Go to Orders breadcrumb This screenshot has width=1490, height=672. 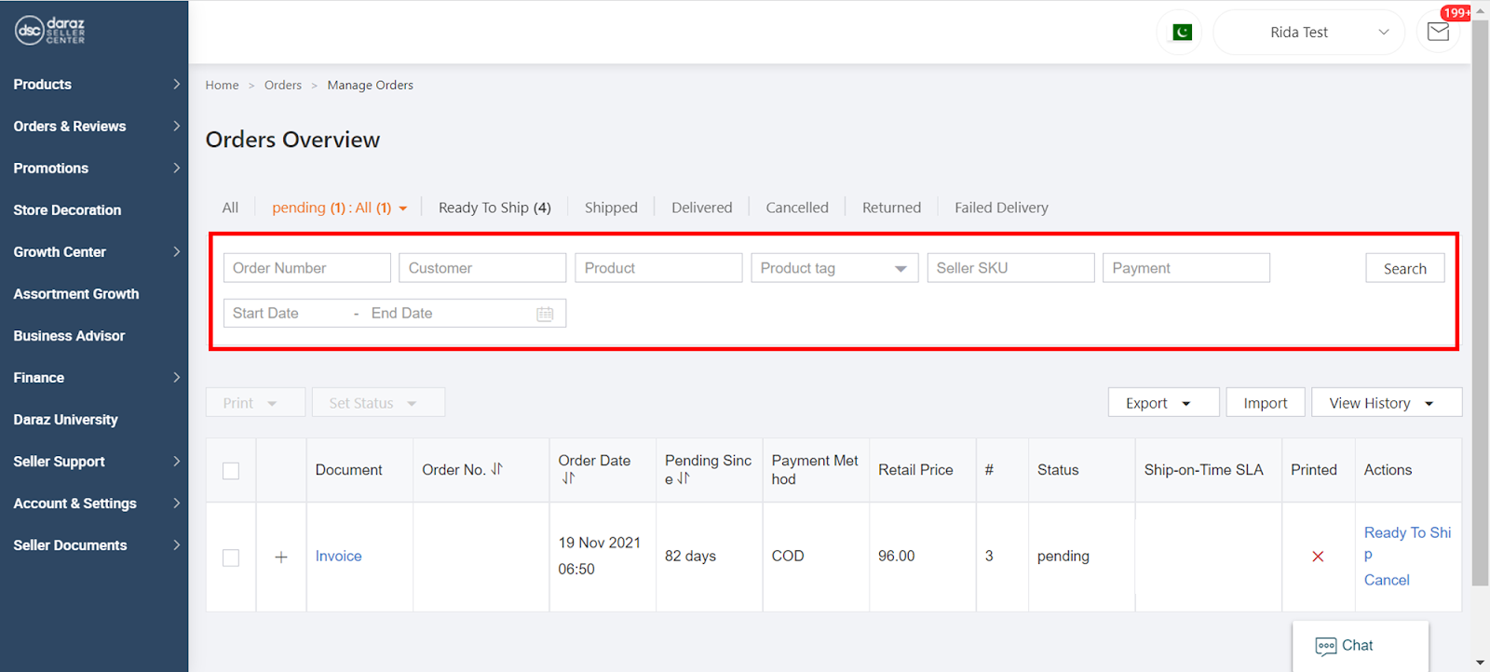(x=283, y=85)
